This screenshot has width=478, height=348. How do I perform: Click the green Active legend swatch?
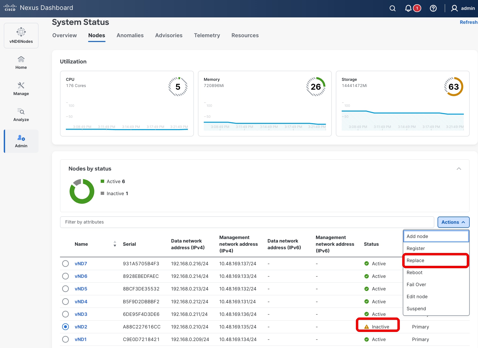pos(102,181)
